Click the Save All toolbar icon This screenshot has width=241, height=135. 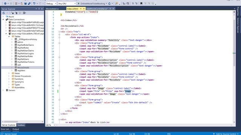point(29,3)
